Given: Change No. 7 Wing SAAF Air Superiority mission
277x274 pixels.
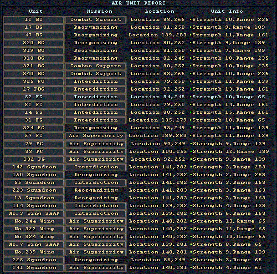Looking at the screenshot, I should [x=96, y=245].
